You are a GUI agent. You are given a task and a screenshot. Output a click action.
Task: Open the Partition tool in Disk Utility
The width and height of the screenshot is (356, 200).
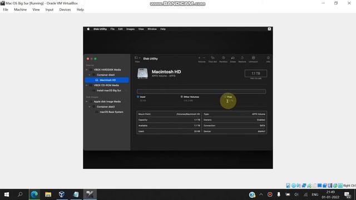click(223, 58)
